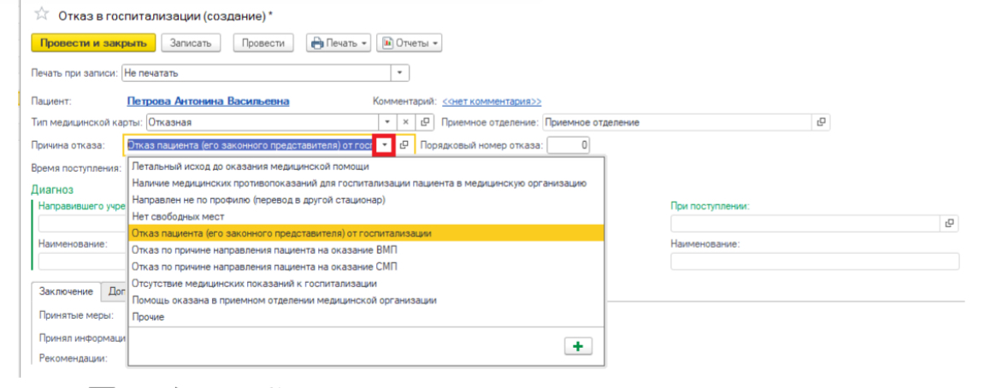Switch to the Заключение tab
The width and height of the screenshot is (1008, 388).
coord(66,291)
